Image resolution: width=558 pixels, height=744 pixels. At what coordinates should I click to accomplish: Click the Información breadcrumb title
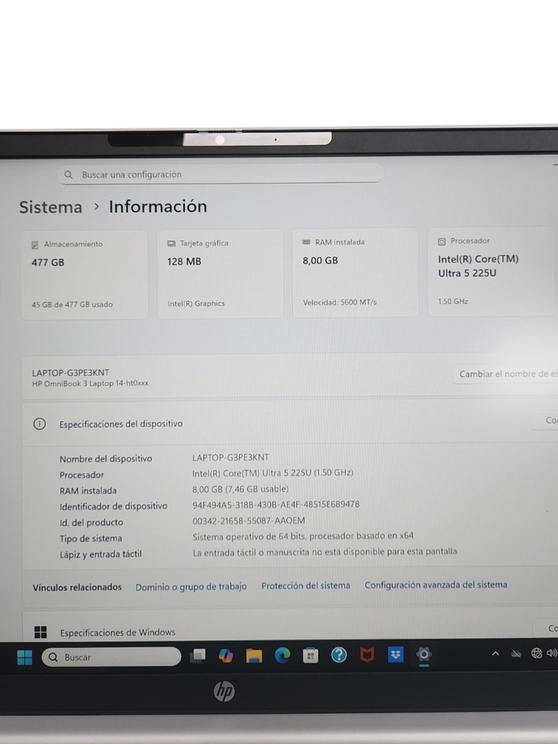(x=158, y=206)
